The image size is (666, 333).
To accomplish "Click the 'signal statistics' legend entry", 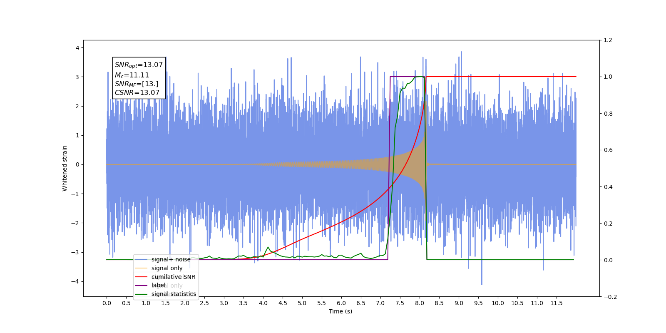I will point(174,294).
